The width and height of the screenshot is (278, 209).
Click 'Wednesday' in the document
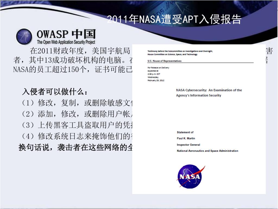[x=153, y=77]
